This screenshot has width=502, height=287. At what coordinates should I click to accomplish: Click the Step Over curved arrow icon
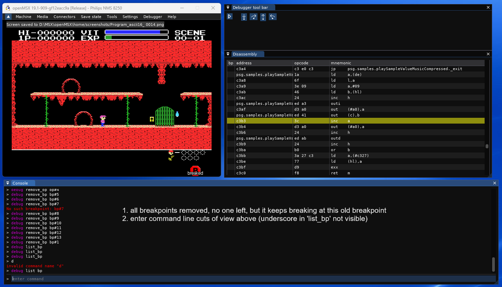point(254,16)
